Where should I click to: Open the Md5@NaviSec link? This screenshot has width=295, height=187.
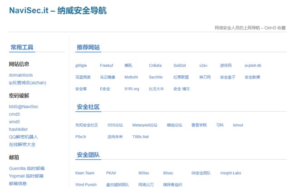point(24,107)
